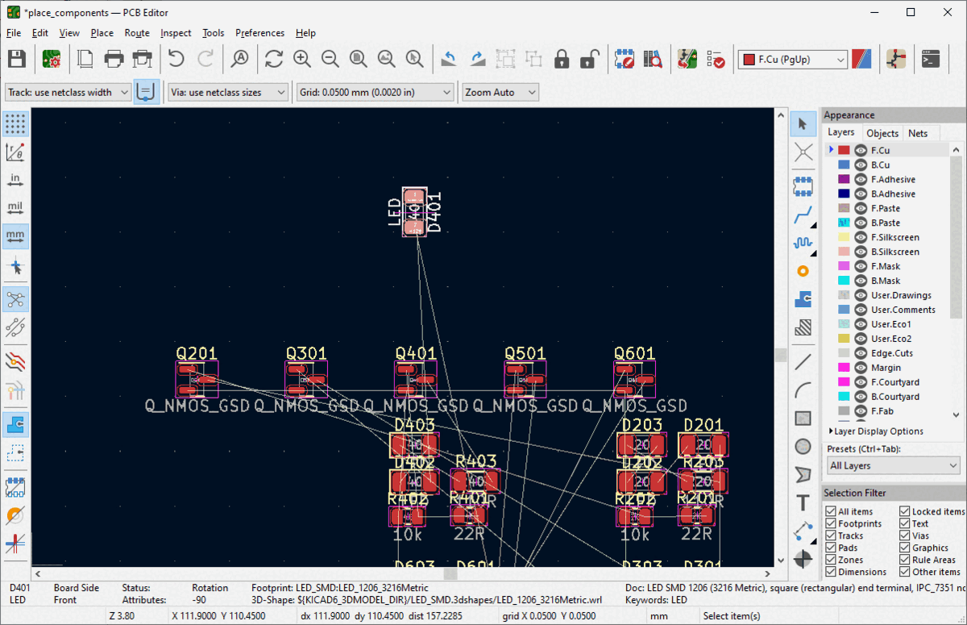This screenshot has height=625, width=967.
Task: Open the Footprint Browser icon
Action: coord(653,59)
